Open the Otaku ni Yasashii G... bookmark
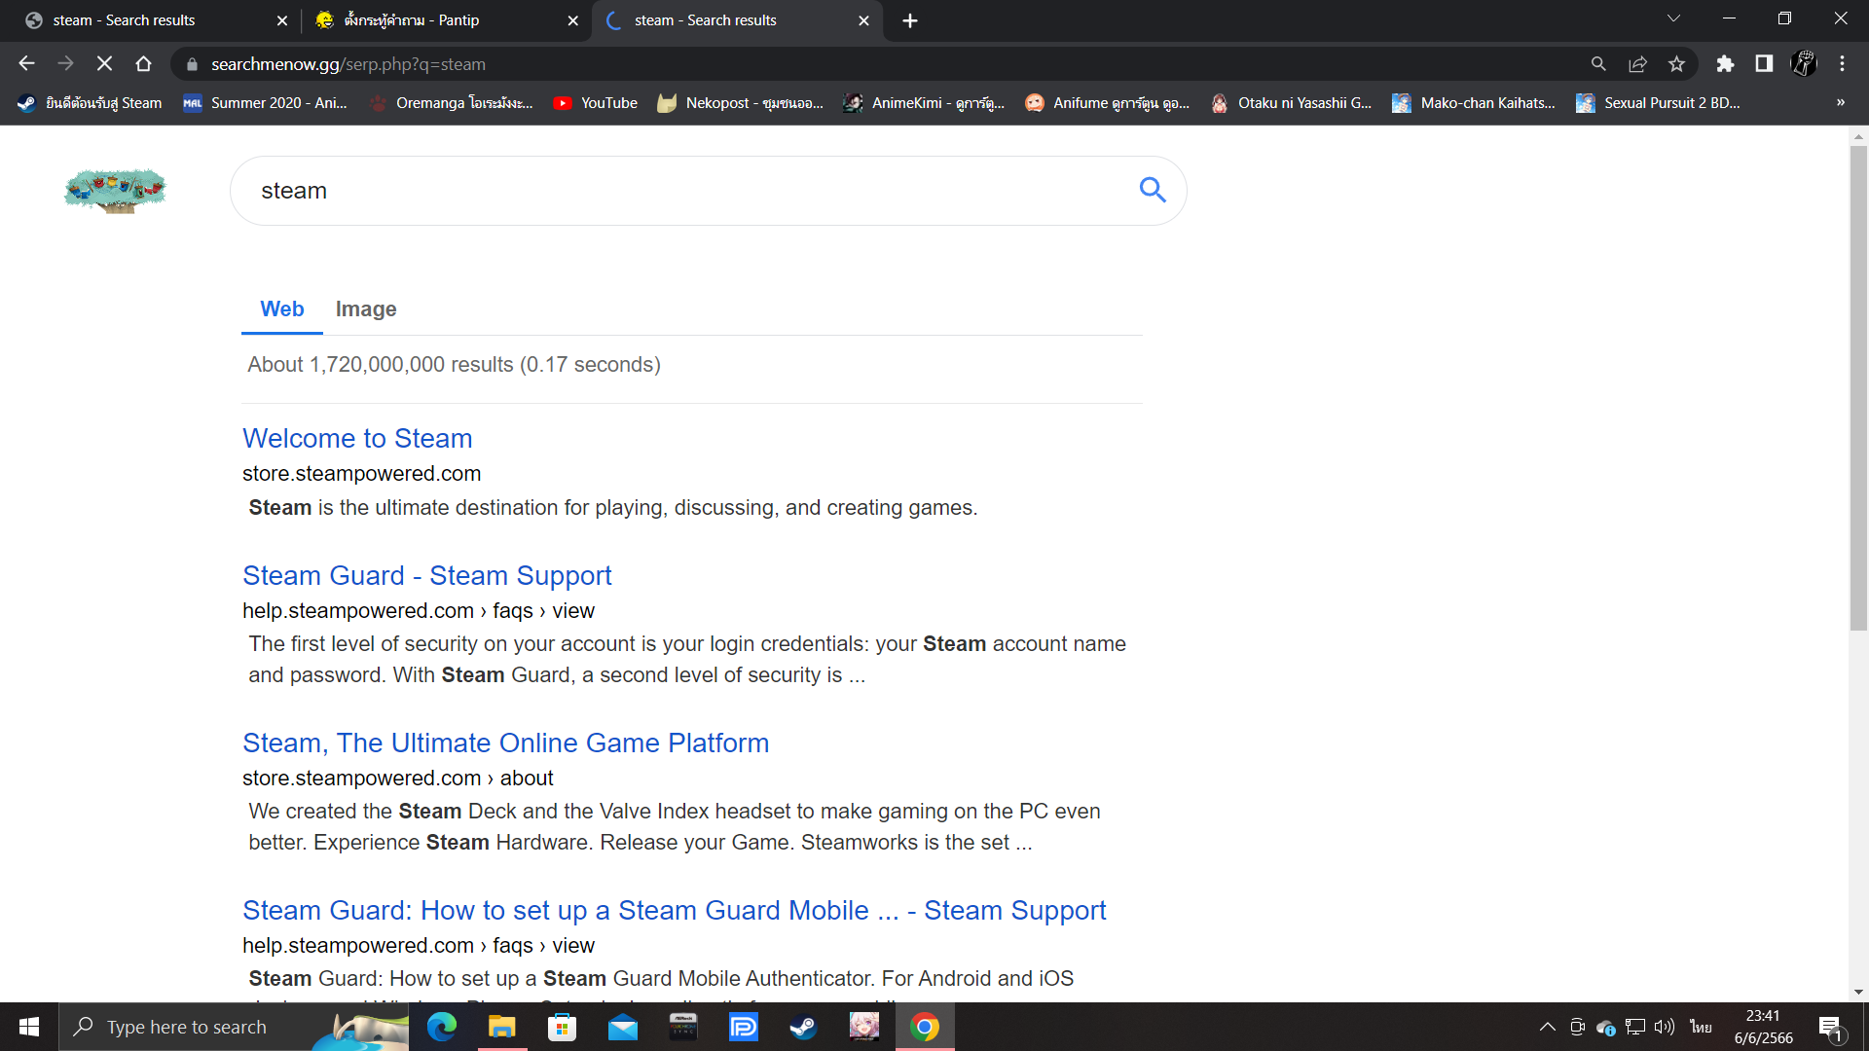This screenshot has height=1051, width=1869. [1291, 102]
